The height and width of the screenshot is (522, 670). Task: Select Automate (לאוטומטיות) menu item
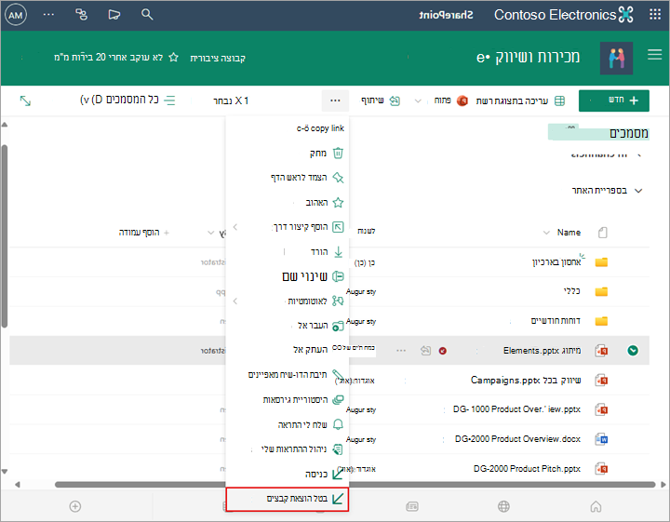tap(288, 301)
